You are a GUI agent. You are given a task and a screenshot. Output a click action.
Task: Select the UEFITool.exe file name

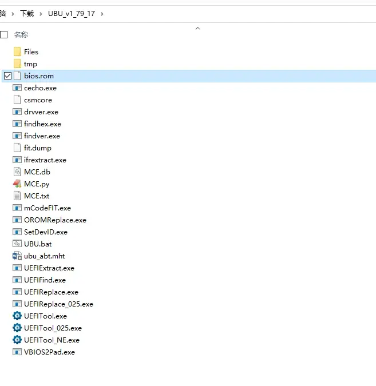click(x=46, y=316)
